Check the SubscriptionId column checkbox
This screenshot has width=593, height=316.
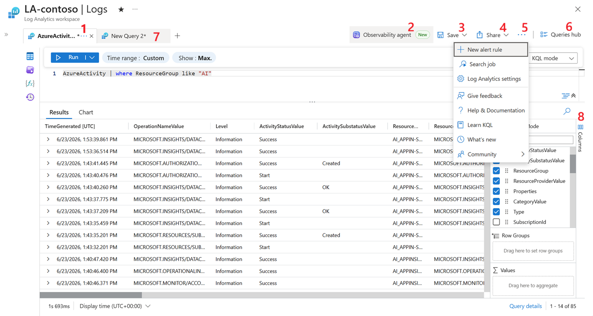(496, 222)
